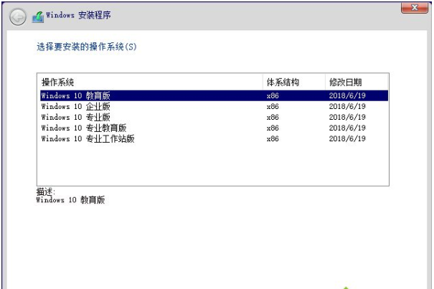Click the x86 cell for 教育版
434x289 pixels.
pos(273,96)
